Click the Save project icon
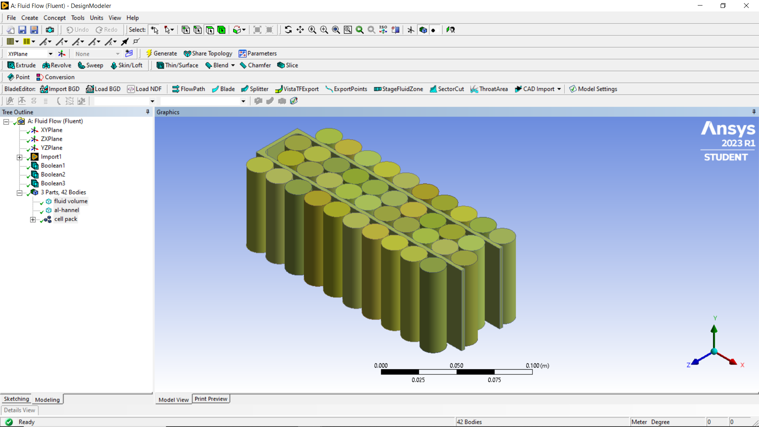This screenshot has height=427, width=759. (22, 30)
